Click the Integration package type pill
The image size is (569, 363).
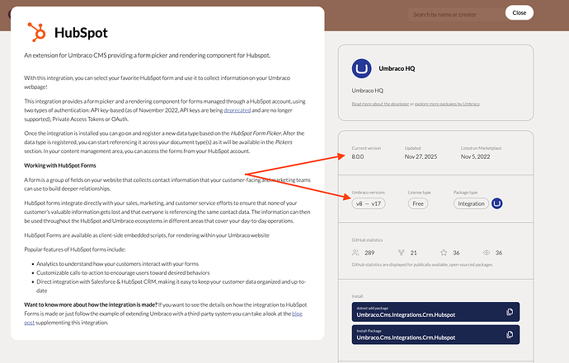[471, 203]
